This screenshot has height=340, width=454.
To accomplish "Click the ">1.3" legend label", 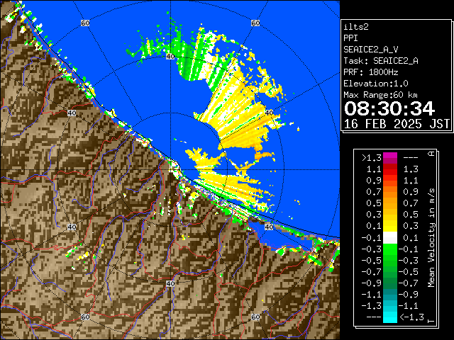I will [x=371, y=158].
